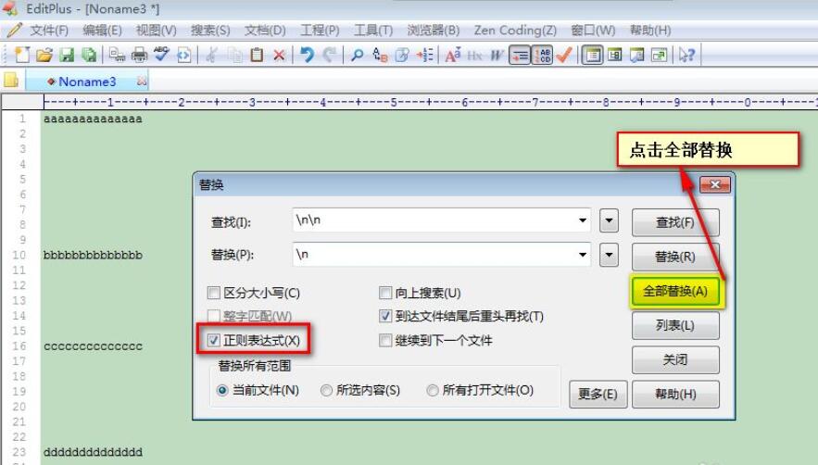This screenshot has height=465, width=818.
Task: Undo the last action via blue arrow
Action: coord(307,55)
